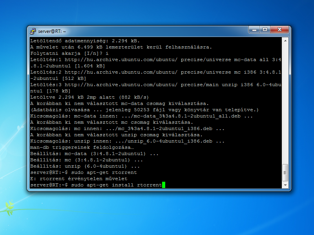The height and width of the screenshot is (235, 314).
Task: Click the 'man-db triggereinek feldolgozása' line
Action: click(x=82, y=147)
